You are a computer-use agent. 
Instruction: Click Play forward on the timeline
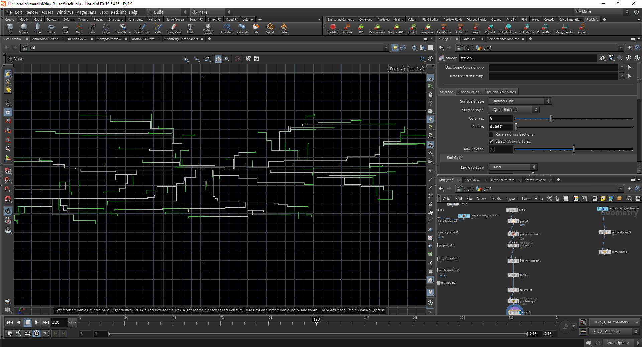tap(36, 322)
